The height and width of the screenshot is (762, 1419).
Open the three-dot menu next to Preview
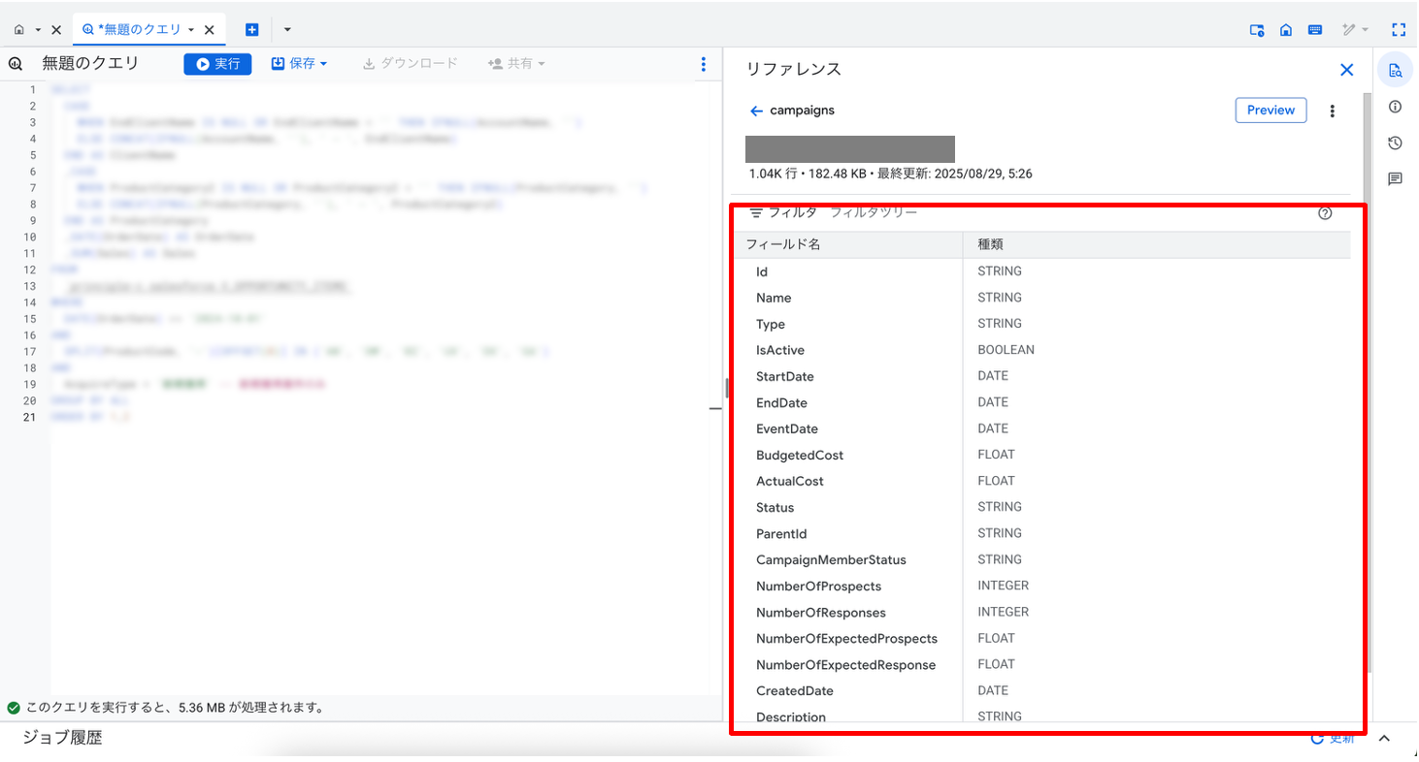click(1332, 111)
